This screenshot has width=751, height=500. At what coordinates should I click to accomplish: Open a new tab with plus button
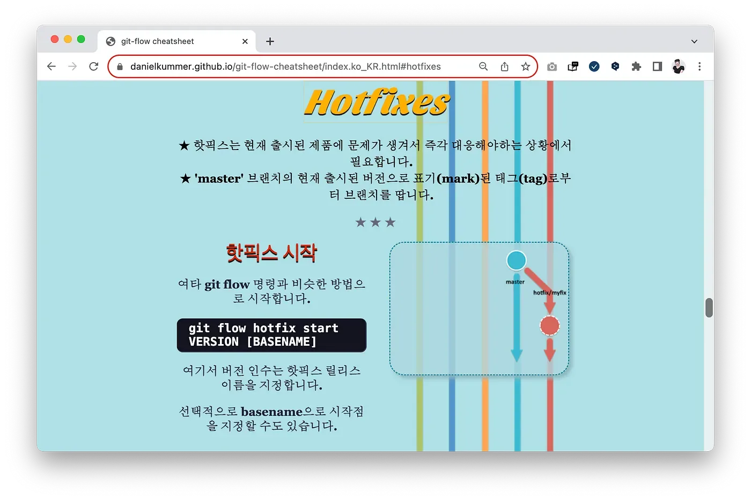(270, 41)
